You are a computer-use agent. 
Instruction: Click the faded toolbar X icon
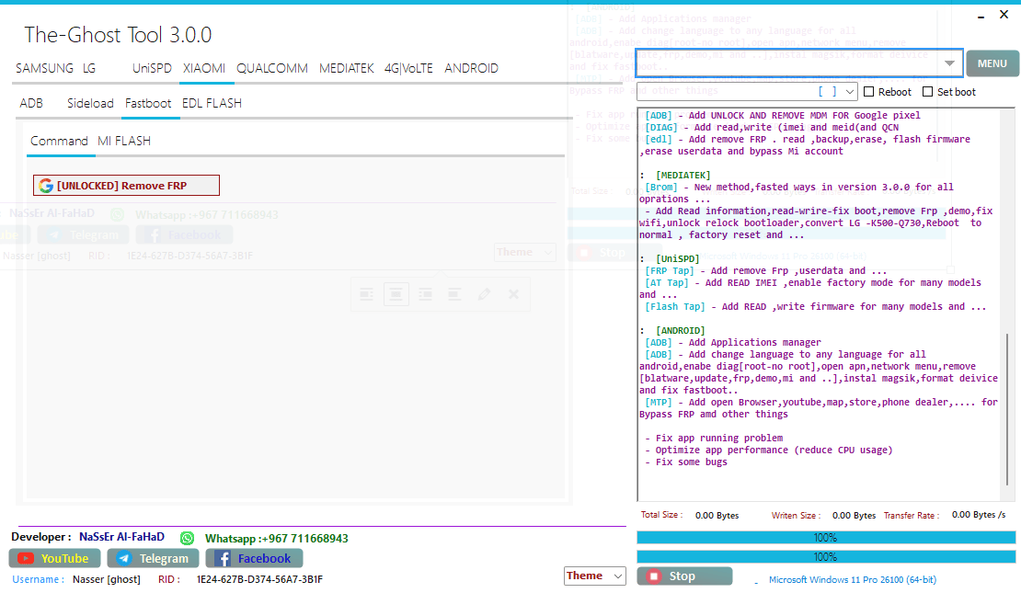coord(513,294)
